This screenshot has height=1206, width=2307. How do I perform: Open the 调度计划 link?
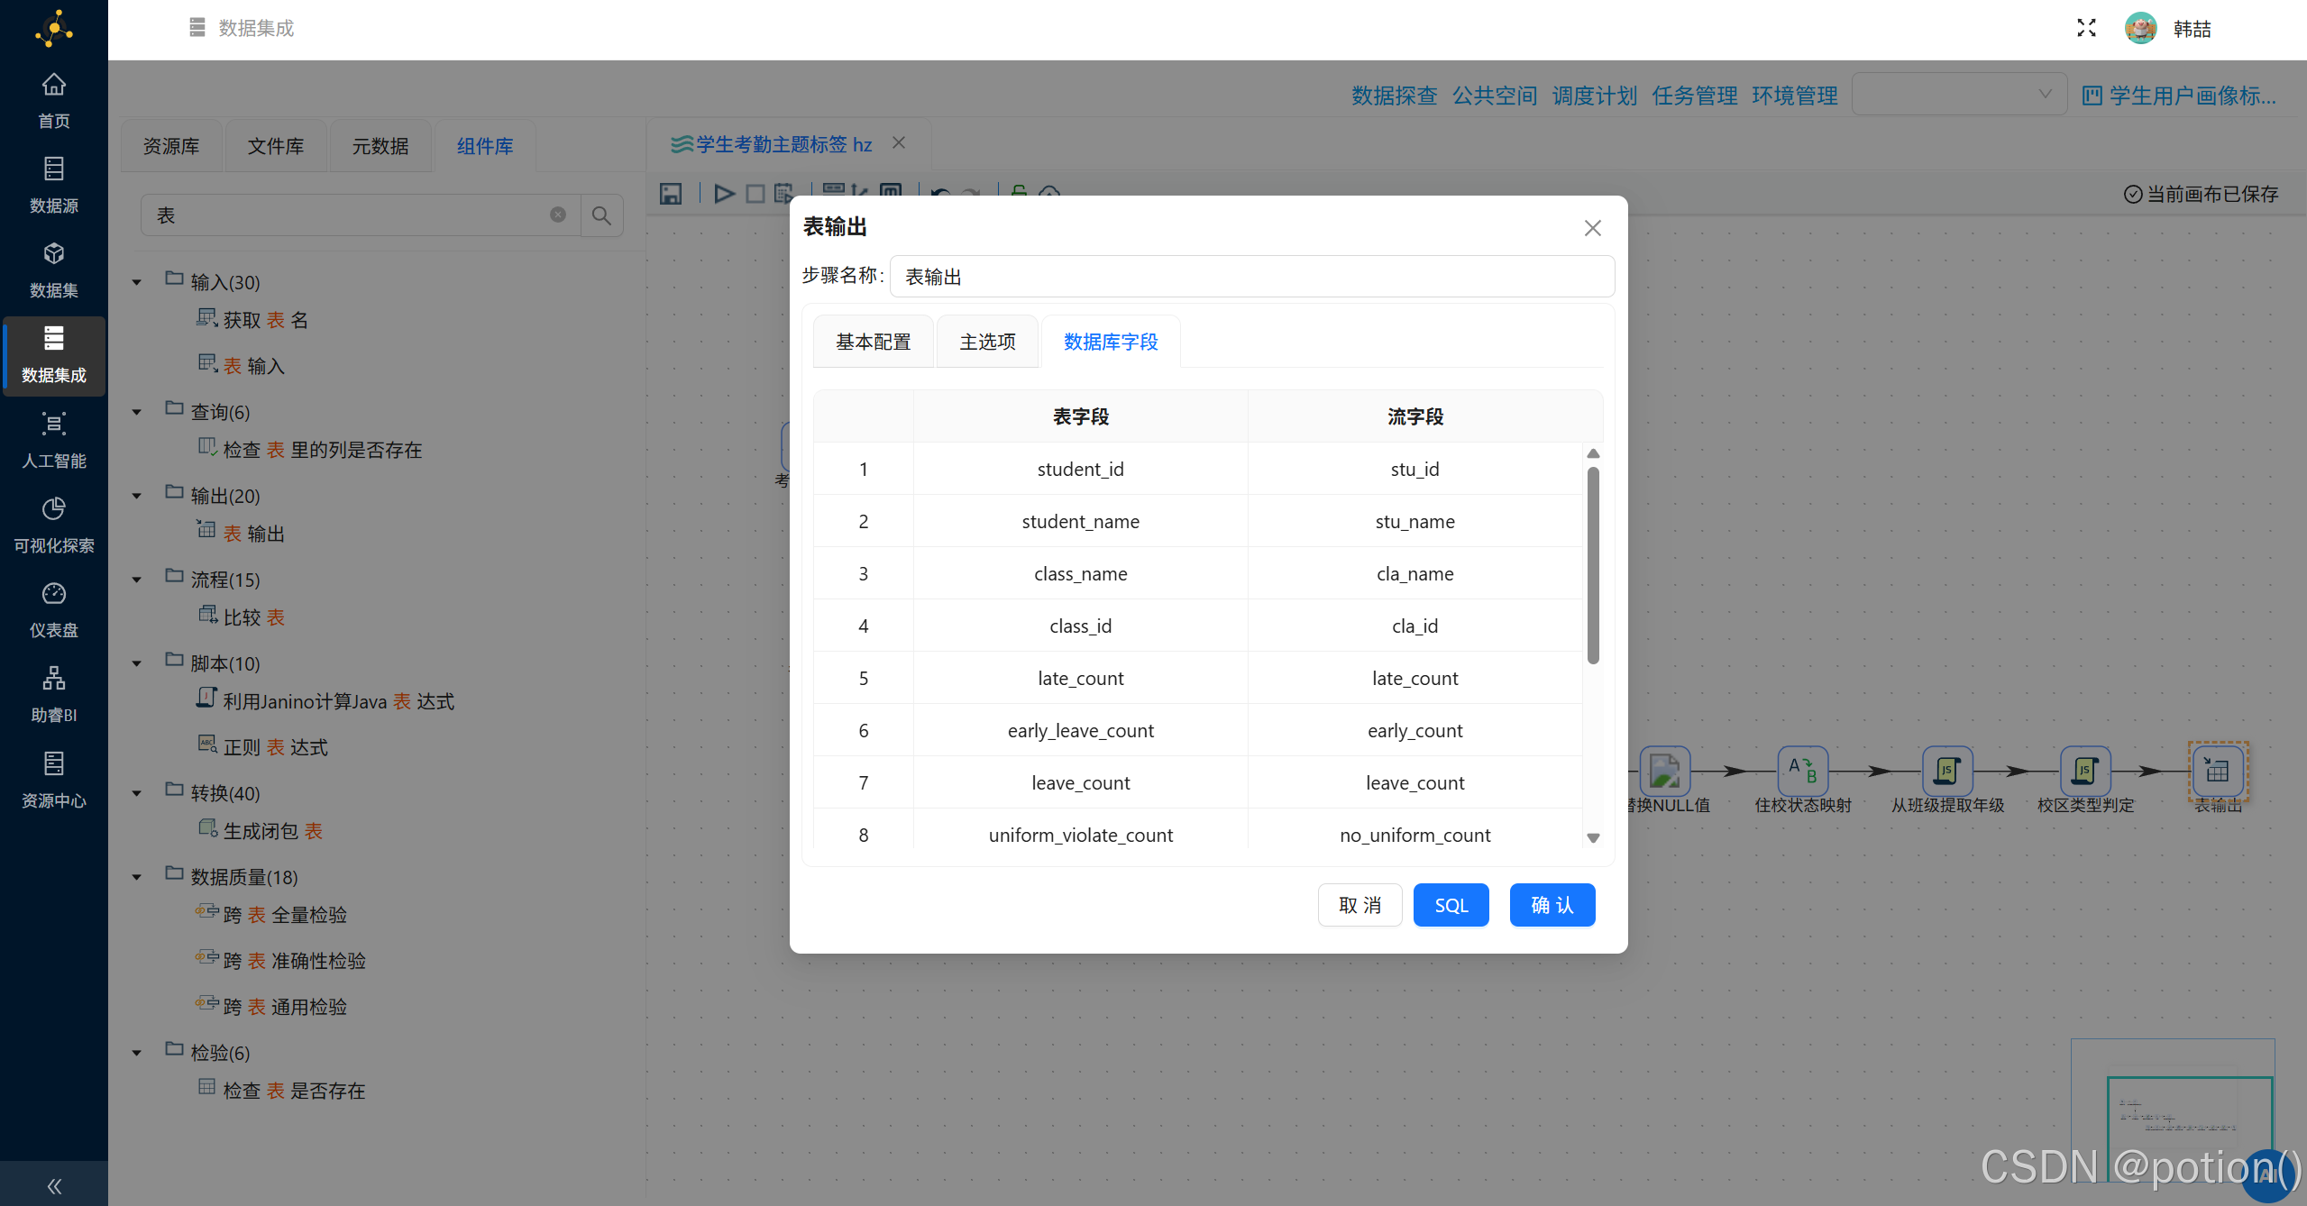pyautogui.click(x=1595, y=96)
